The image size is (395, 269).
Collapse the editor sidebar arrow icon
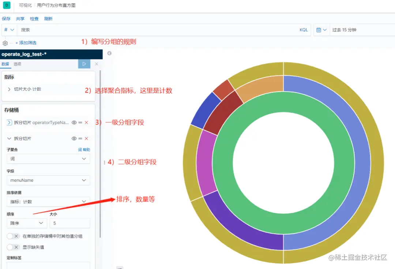tap(109, 53)
